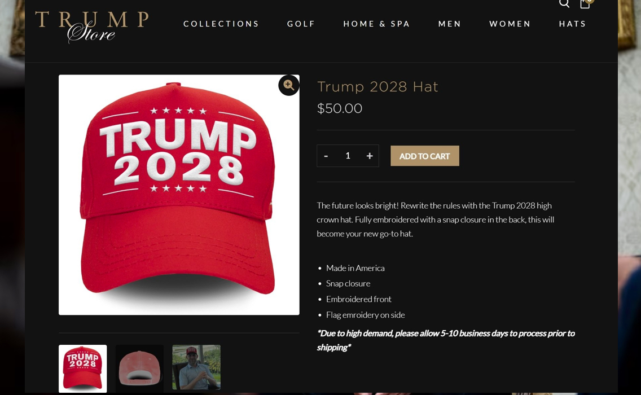
Task: Zoom the product image with magnifier icon
Action: [288, 85]
